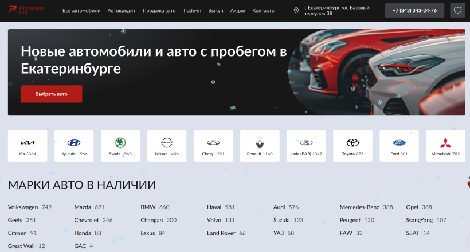This screenshot has height=252, width=470.
Task: Open the Trade-in menu item
Action: pyautogui.click(x=192, y=10)
